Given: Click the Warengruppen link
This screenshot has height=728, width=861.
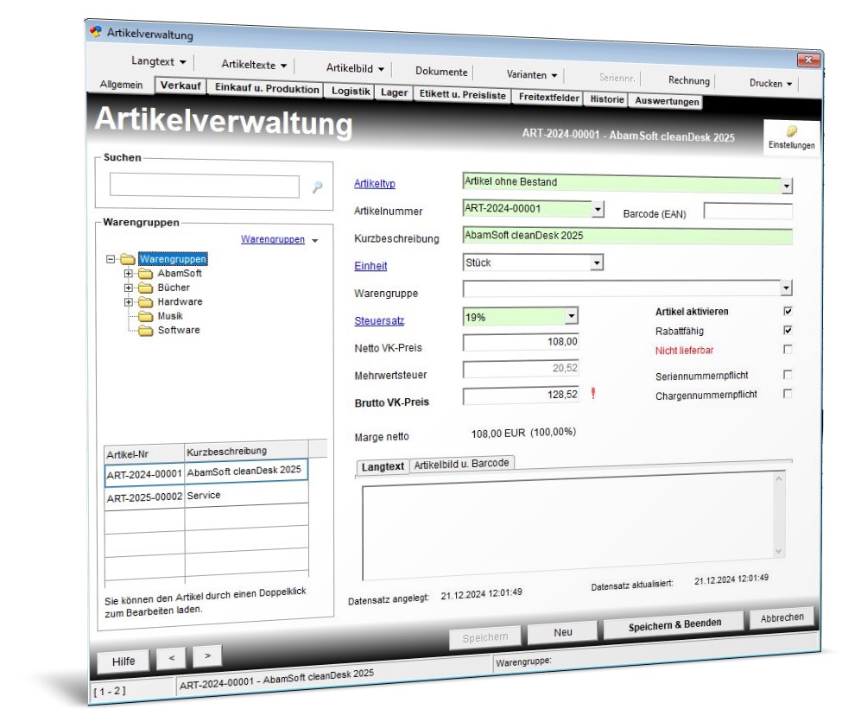Looking at the screenshot, I should (x=272, y=239).
